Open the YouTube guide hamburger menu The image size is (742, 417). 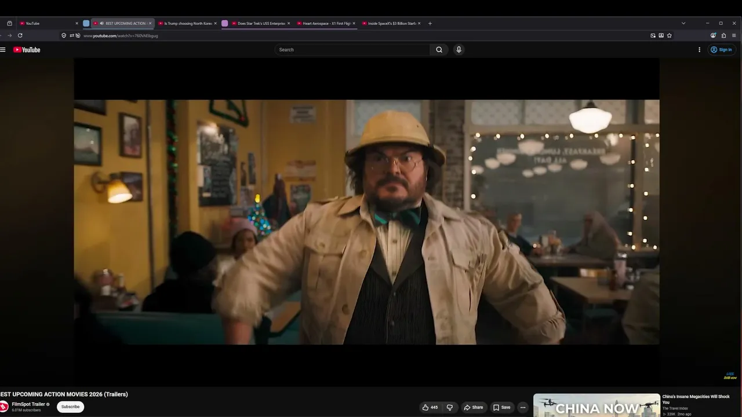3,50
